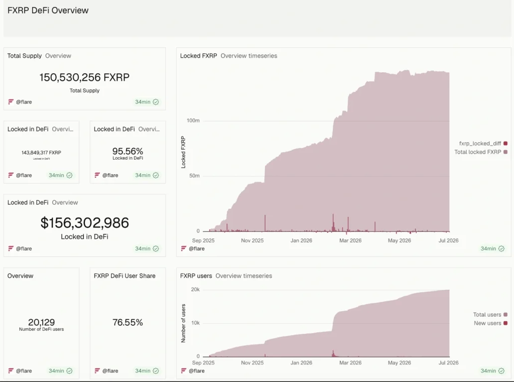Click the 20,129 users value
The image size is (514, 382).
(41, 322)
